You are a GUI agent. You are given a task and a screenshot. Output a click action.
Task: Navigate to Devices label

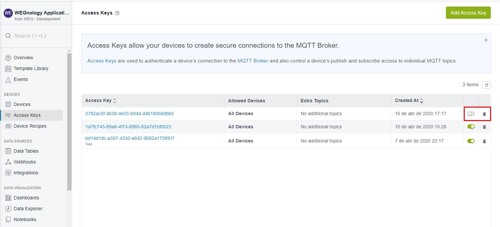(22, 104)
